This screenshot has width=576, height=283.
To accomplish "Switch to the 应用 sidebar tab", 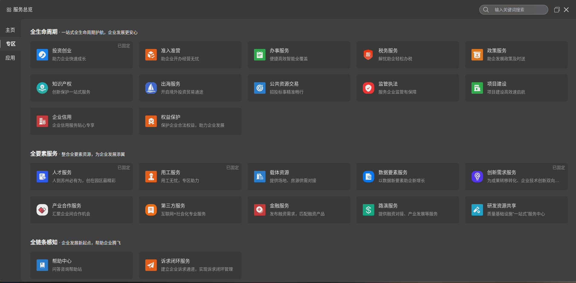I will coord(10,58).
